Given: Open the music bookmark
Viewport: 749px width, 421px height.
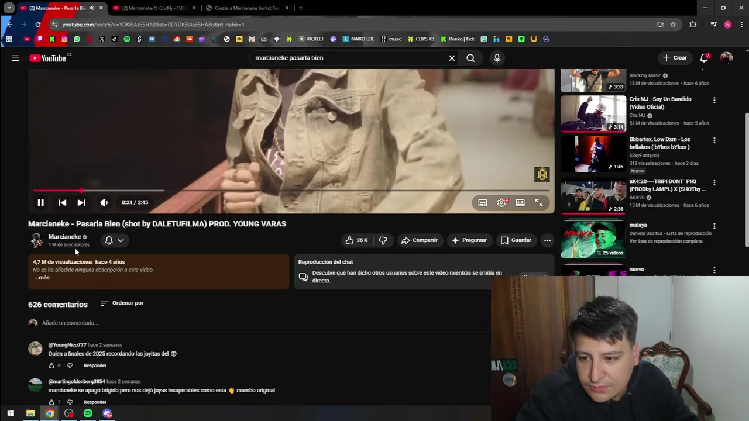Looking at the screenshot, I should pos(391,39).
